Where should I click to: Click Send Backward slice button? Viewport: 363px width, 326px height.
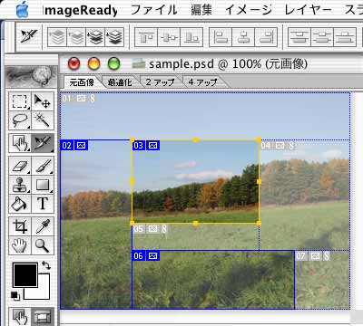(x=95, y=37)
